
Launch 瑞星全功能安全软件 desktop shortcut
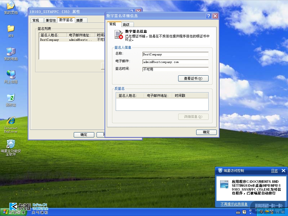[x=11, y=148]
